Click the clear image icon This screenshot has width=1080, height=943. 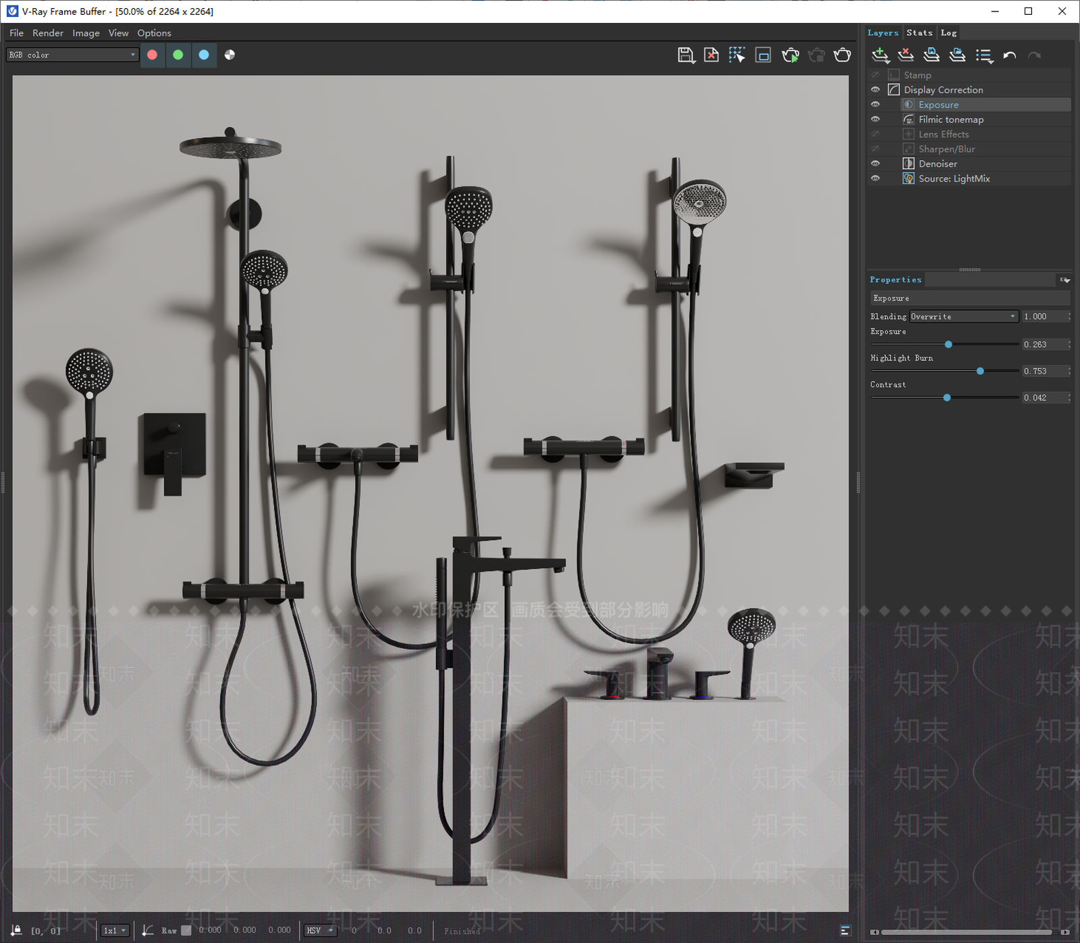(711, 55)
